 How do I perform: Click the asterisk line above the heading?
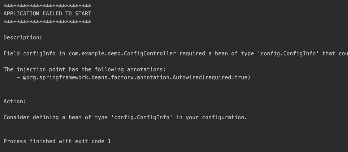pyautogui.click(x=47, y=6)
